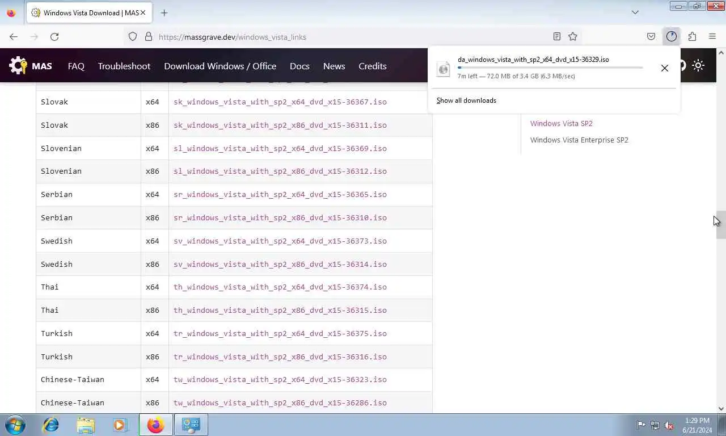Image resolution: width=726 pixels, height=436 pixels.
Task: Download sv_windows_vista x86 36314 ISO
Action: pyautogui.click(x=280, y=264)
